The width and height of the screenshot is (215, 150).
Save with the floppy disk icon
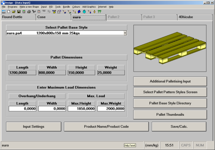[19, 12]
